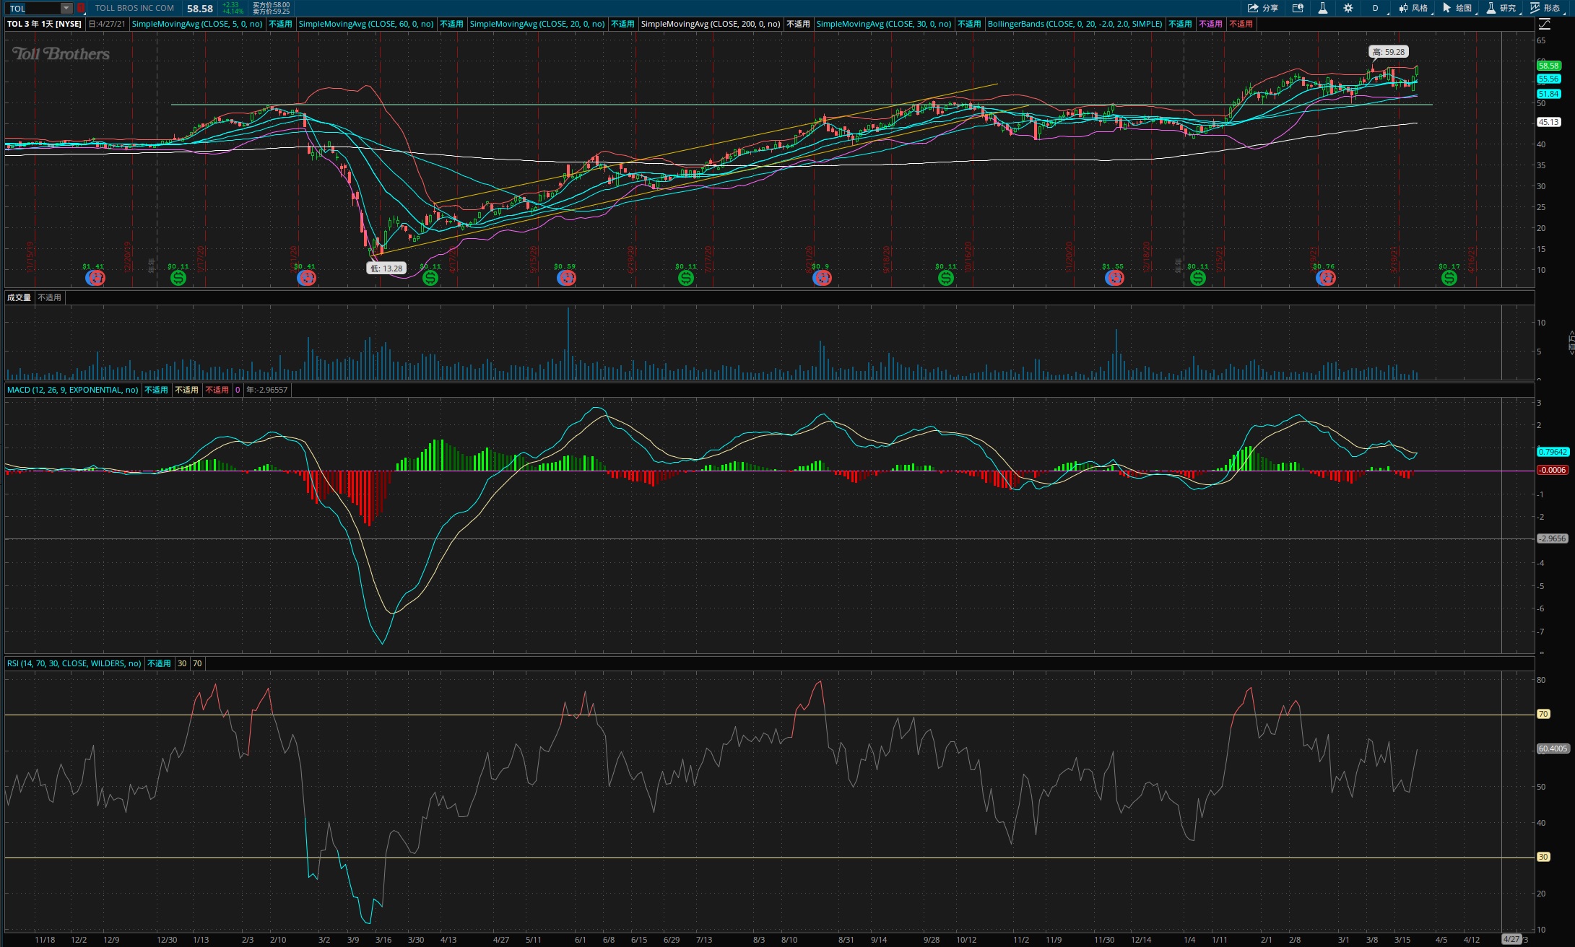The width and height of the screenshot is (1575, 947).
Task: Click the $1.41 earnings event icon
Action: (x=94, y=278)
